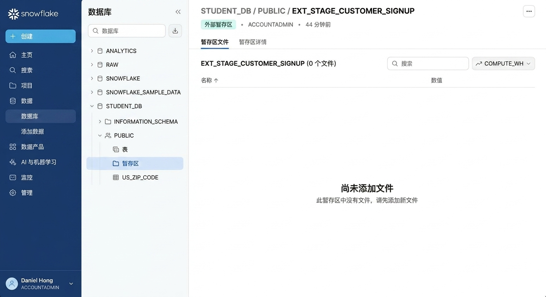This screenshot has width=546, height=297.
Task: Click the table icon beside US_ZIP_CODE
Action: point(116,177)
